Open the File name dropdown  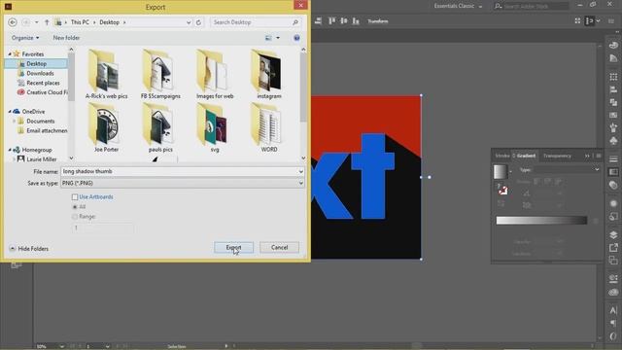[300, 171]
